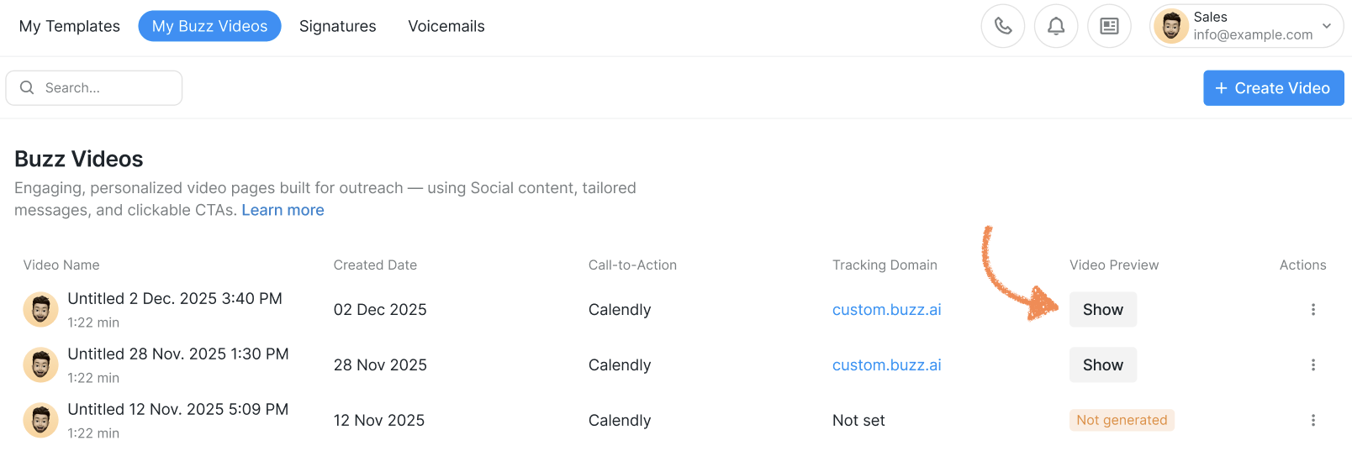The width and height of the screenshot is (1352, 472).
Task: Show preview for 2 Dec. video
Action: click(x=1102, y=310)
